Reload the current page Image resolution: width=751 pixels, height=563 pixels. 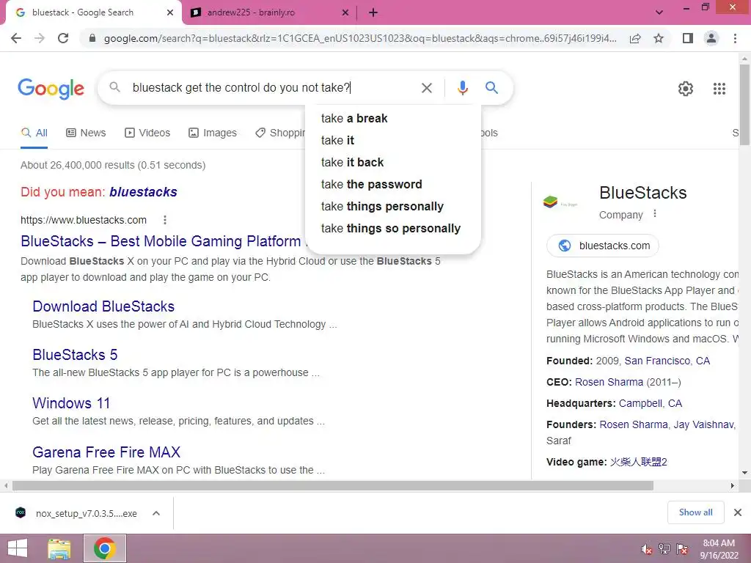tap(63, 38)
